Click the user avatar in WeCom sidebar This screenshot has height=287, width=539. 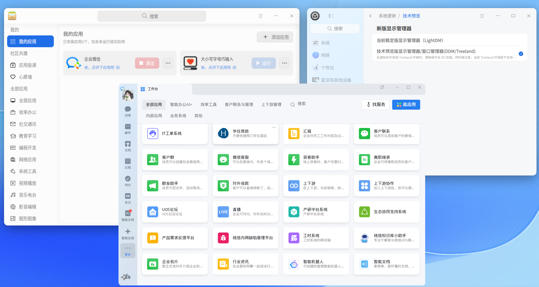click(128, 95)
